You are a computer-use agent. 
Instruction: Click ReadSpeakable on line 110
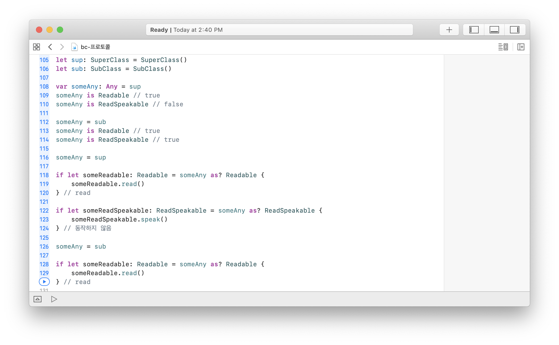123,104
